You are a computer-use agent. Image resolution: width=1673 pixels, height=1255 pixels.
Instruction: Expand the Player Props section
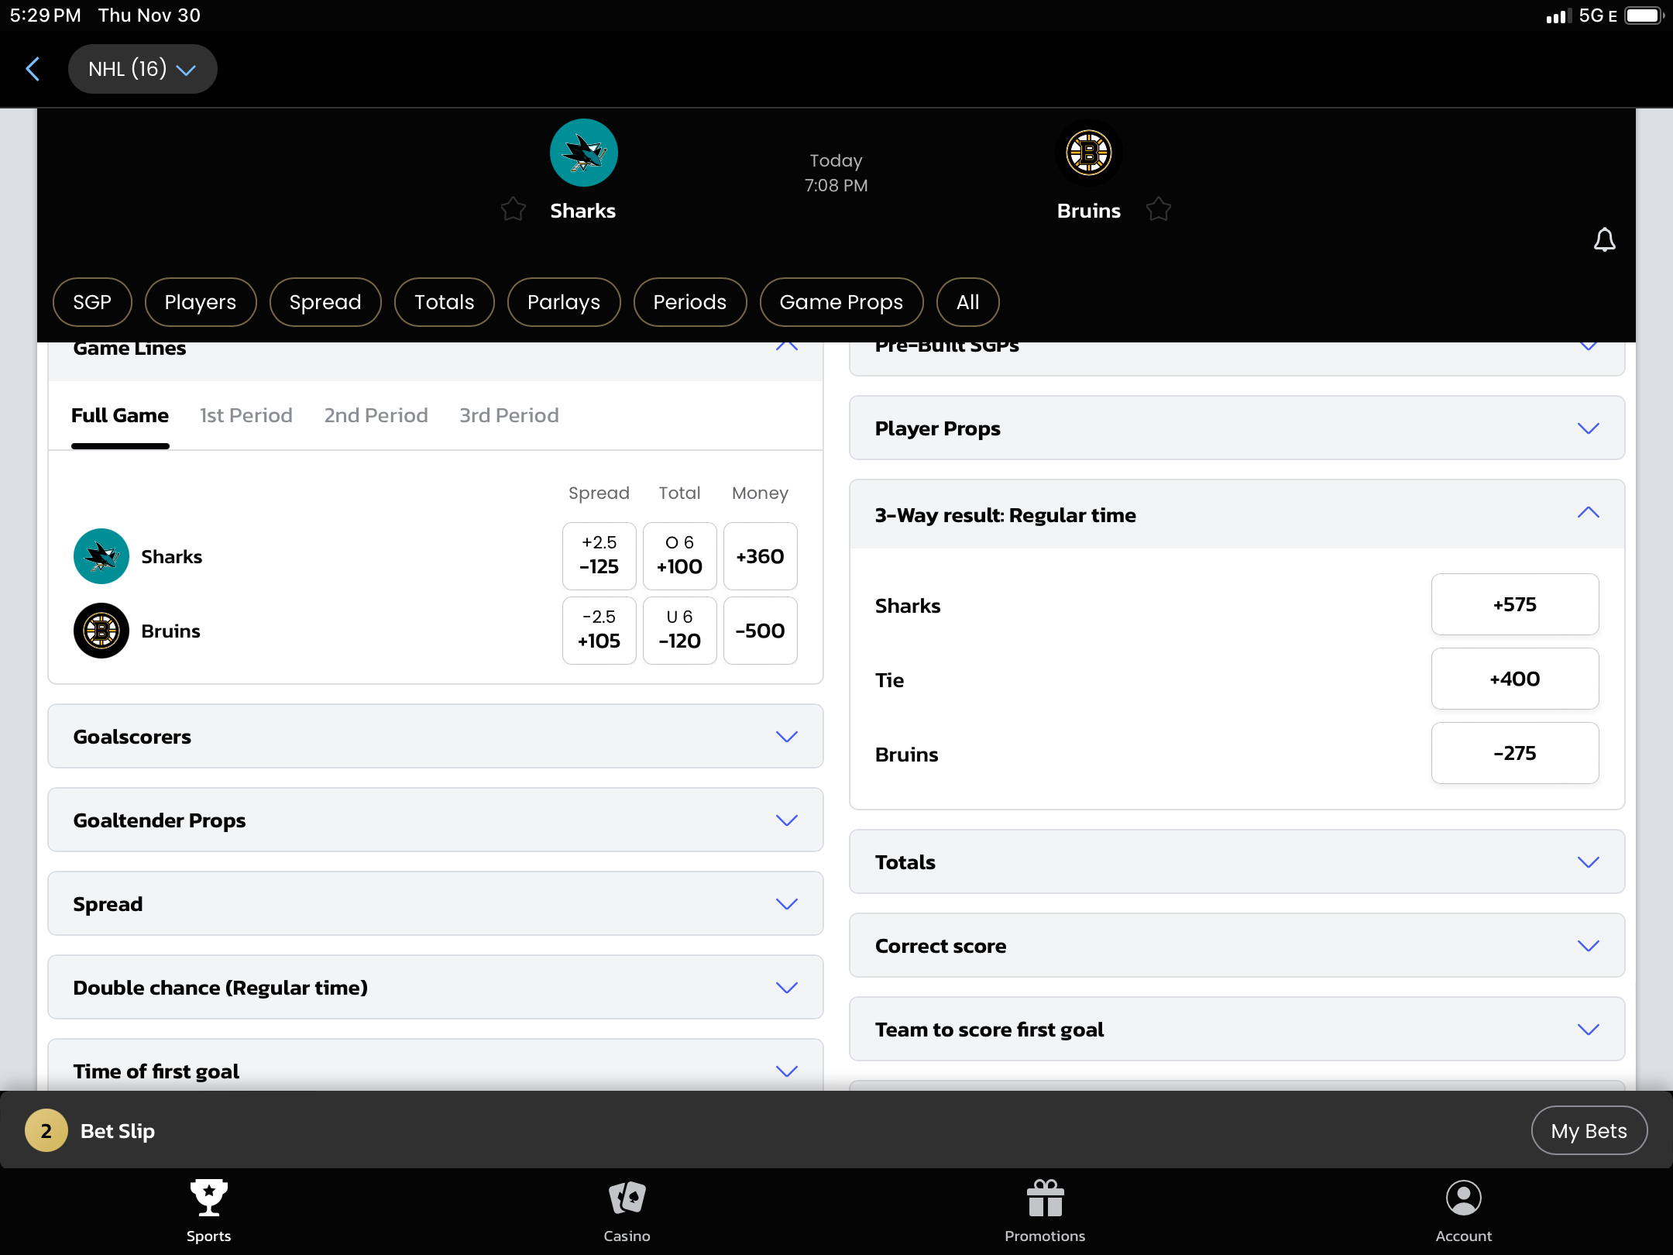point(1236,428)
